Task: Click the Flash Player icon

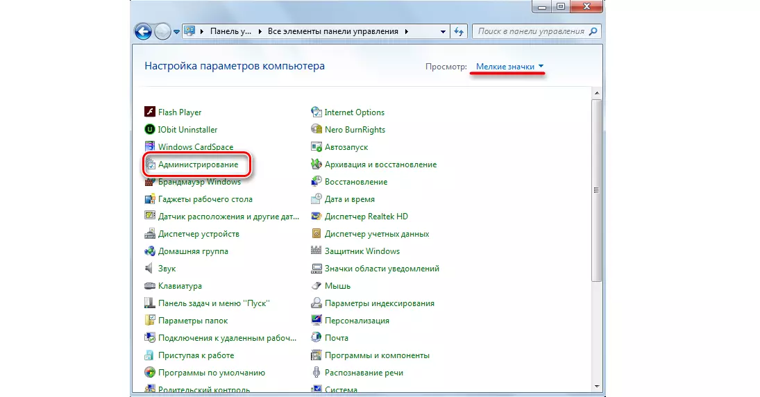Action: tap(149, 112)
